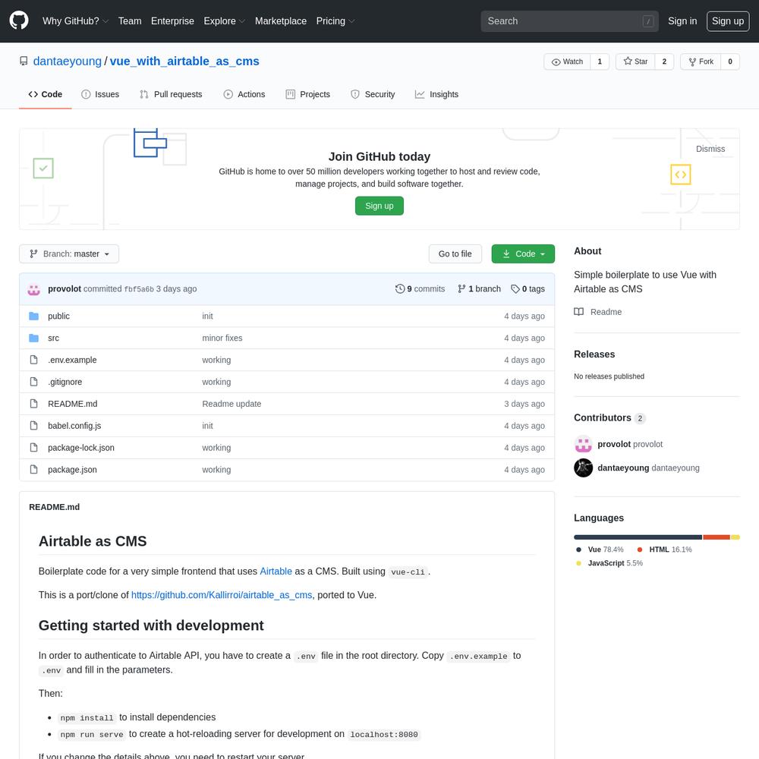
Task: Open the GitHub home logo
Action: (x=19, y=20)
